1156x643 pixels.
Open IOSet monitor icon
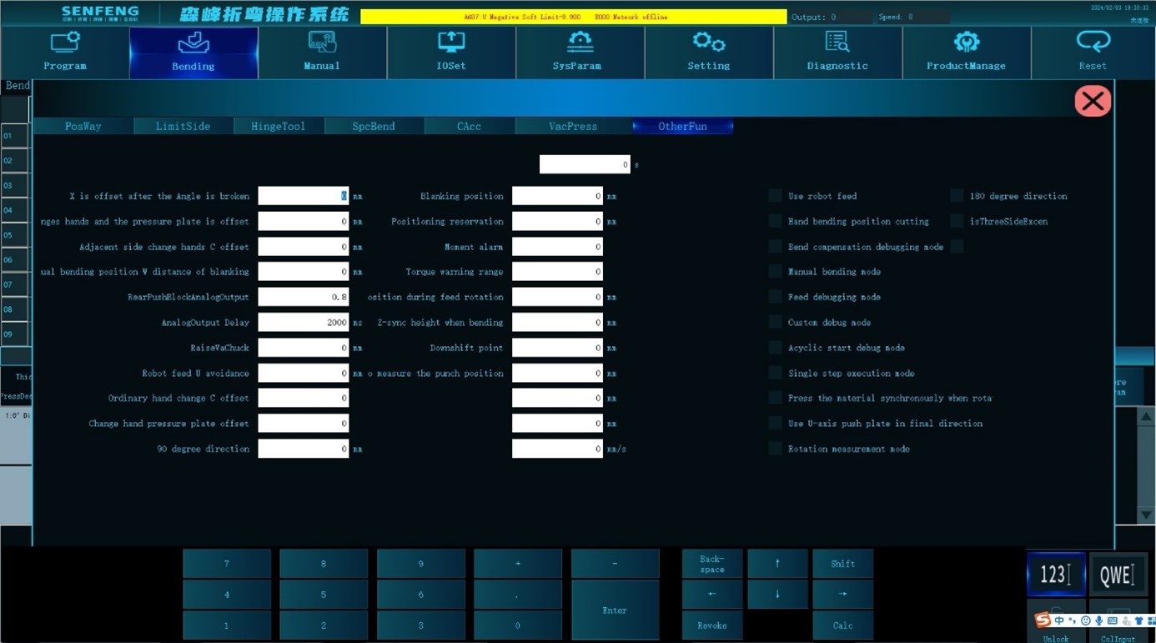pyautogui.click(x=451, y=42)
